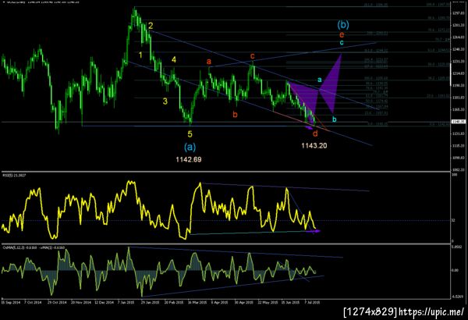Click the "29 Oct 2014" date label
This screenshot has width=468, height=320.
(57, 302)
